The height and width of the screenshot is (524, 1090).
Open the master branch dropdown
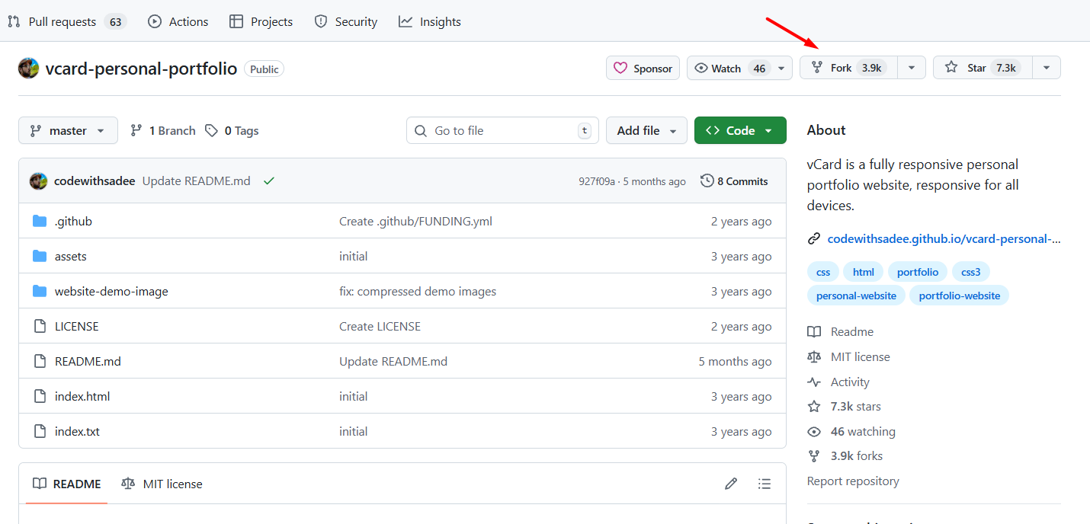pos(68,130)
